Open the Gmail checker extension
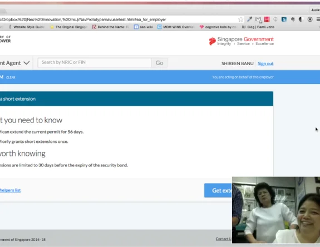This screenshot has height=247, width=320. [258, 19]
